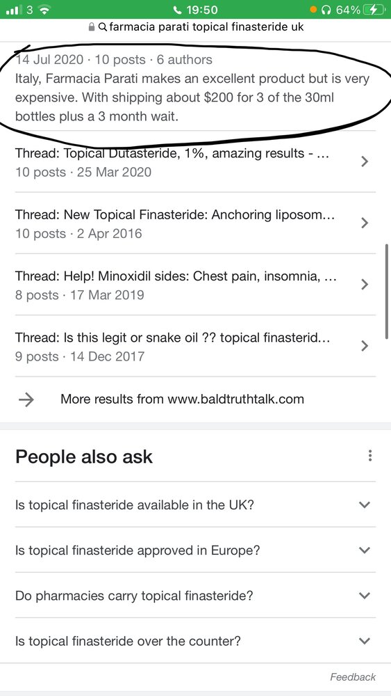The image size is (391, 696).
Task: Tap the search magnifier icon in address bar
Action: tap(102, 27)
